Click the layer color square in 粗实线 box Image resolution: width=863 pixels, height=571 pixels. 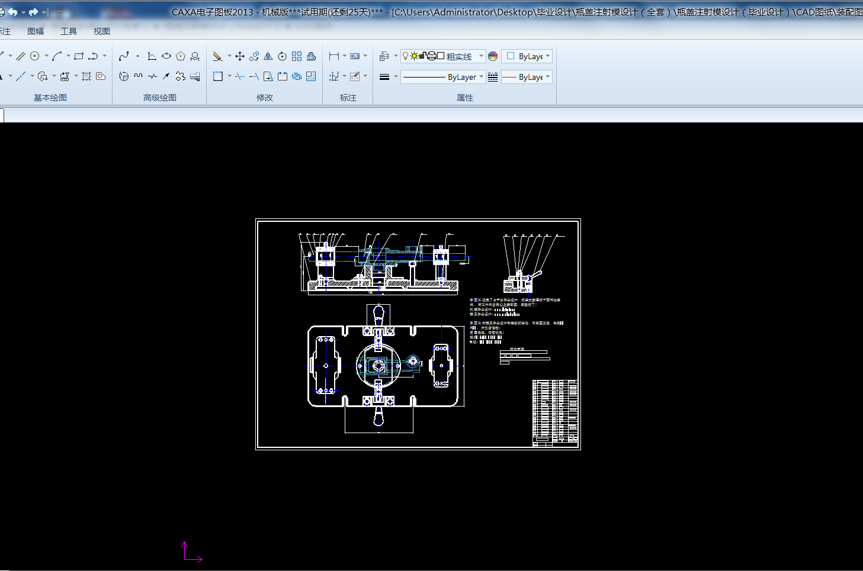click(441, 56)
